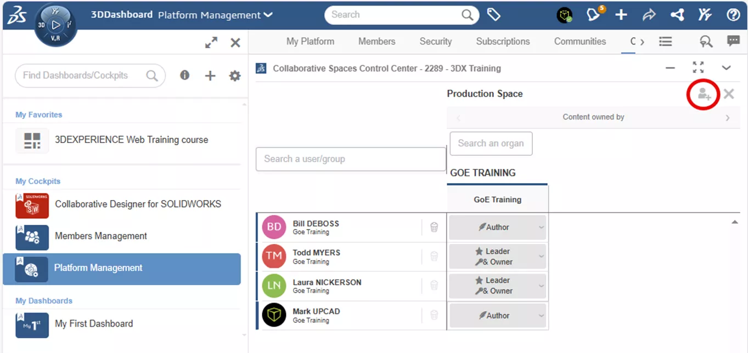The image size is (748, 353).
Task: Select Platform Management cockpit
Action: click(122, 269)
